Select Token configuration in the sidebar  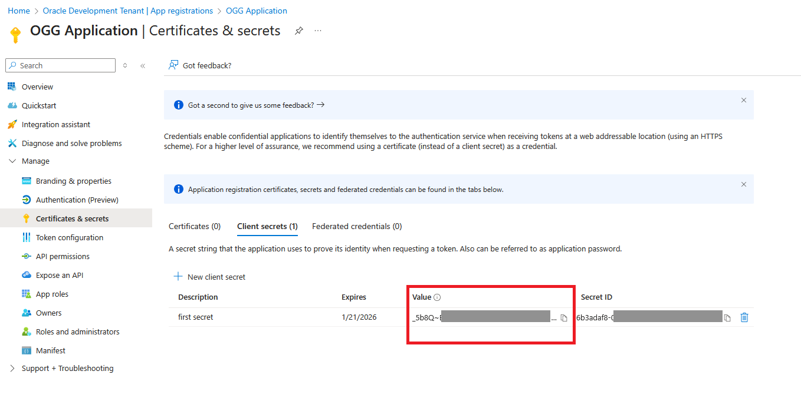(68, 237)
